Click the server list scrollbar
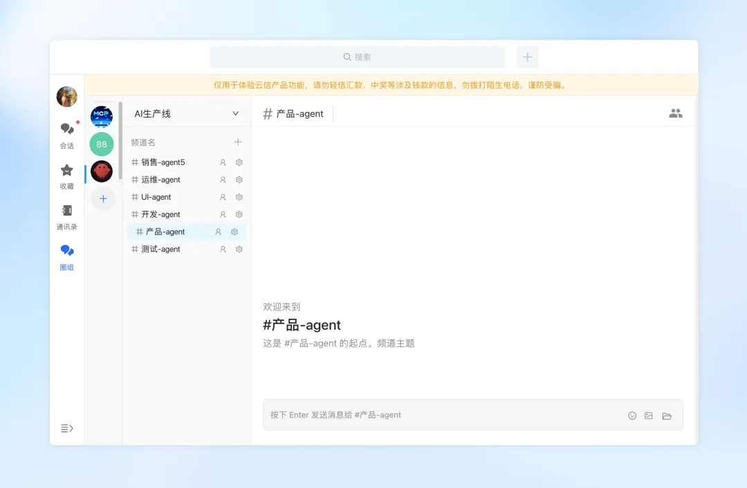 120,140
